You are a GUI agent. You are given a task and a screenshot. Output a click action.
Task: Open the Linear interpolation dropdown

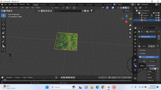(x=151, y=71)
